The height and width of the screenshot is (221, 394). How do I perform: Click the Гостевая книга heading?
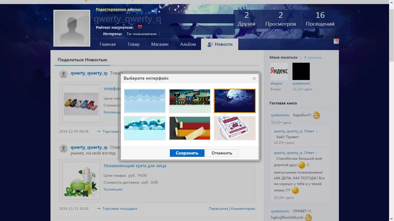(x=283, y=103)
